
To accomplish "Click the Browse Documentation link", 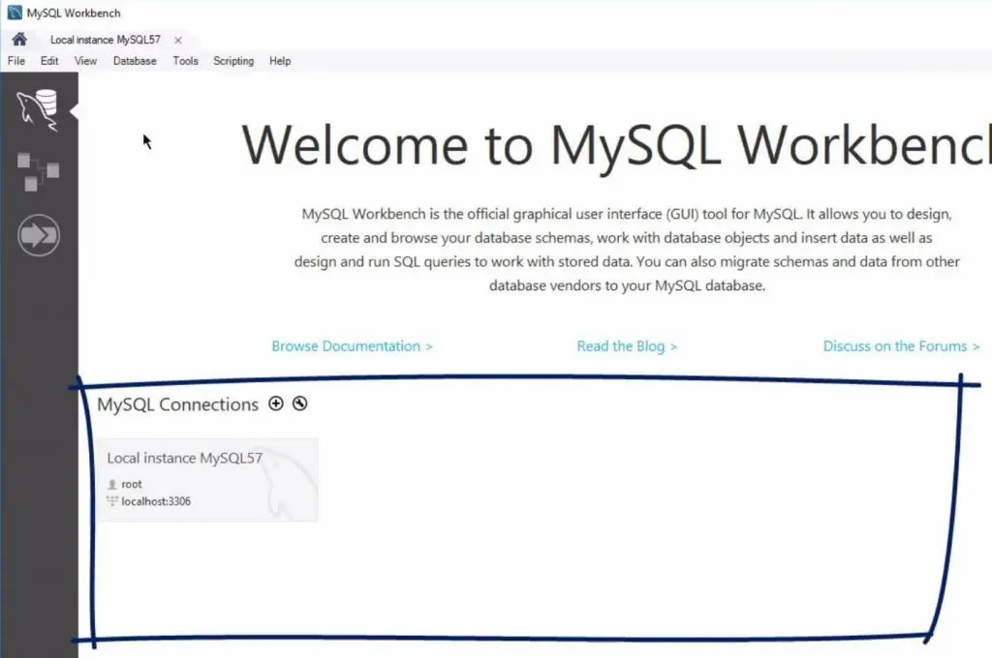I will (352, 346).
